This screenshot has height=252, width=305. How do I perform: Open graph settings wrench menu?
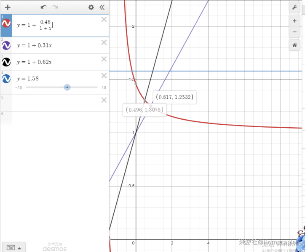[x=294, y=8]
